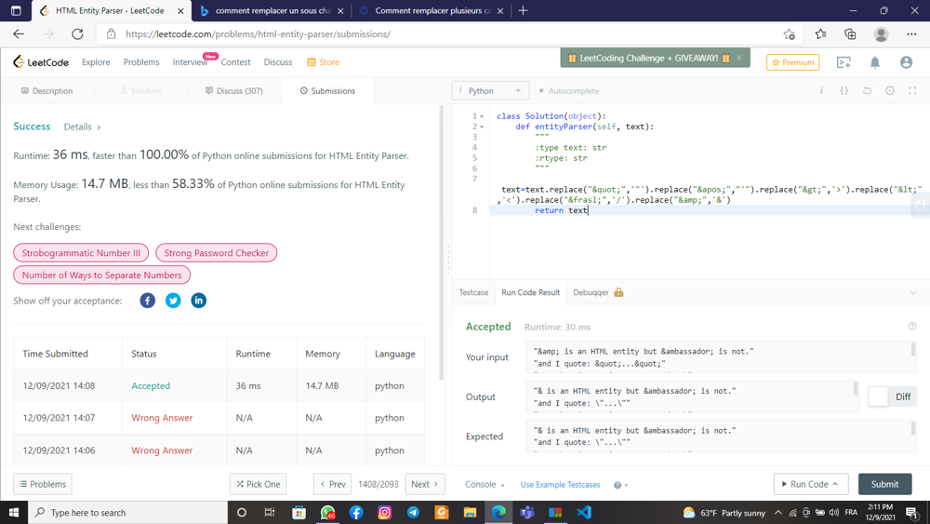Collapse the results panel chevron

coord(912,293)
